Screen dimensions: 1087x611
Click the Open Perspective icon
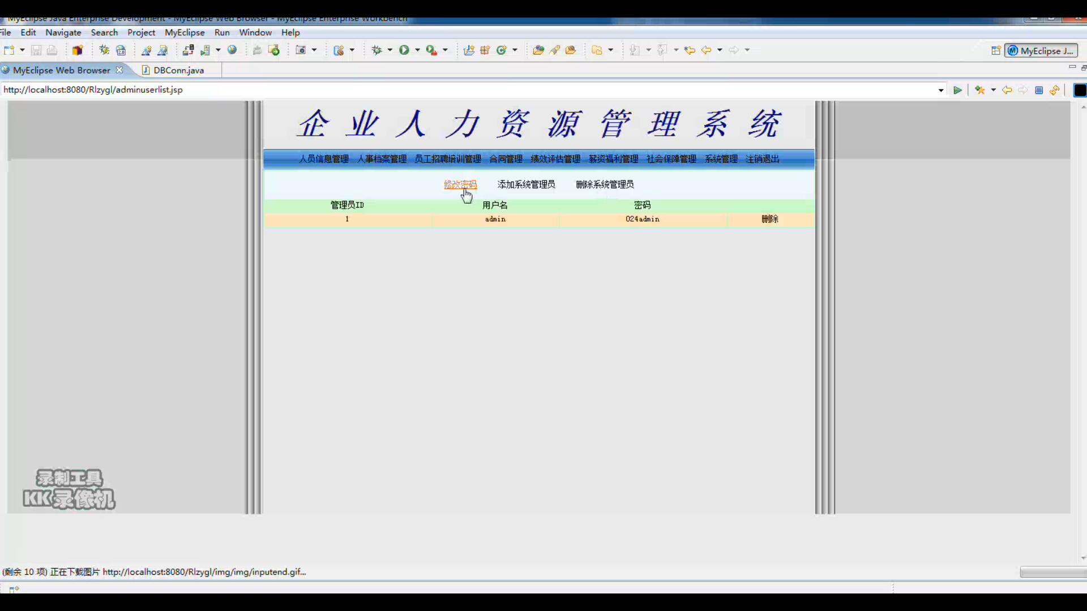[996, 51]
